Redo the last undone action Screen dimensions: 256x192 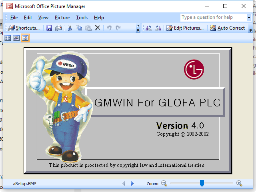tap(118, 28)
